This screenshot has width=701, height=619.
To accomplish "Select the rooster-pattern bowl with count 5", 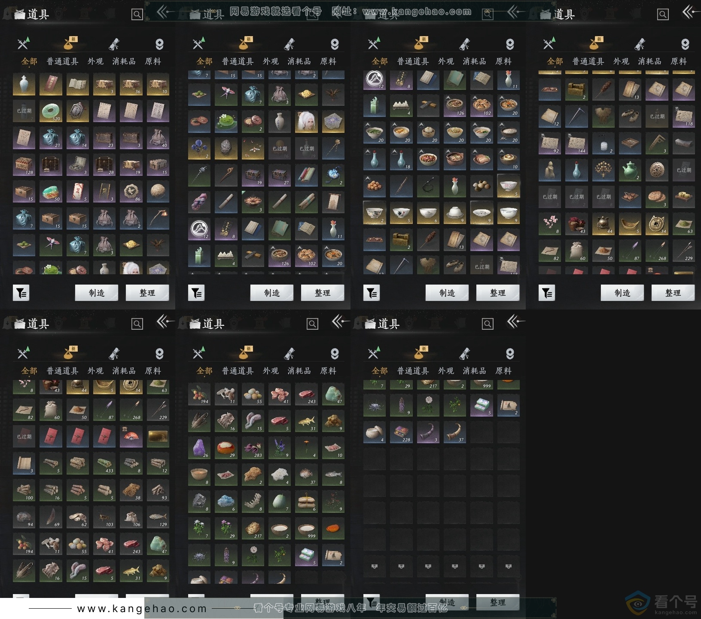I will [401, 213].
